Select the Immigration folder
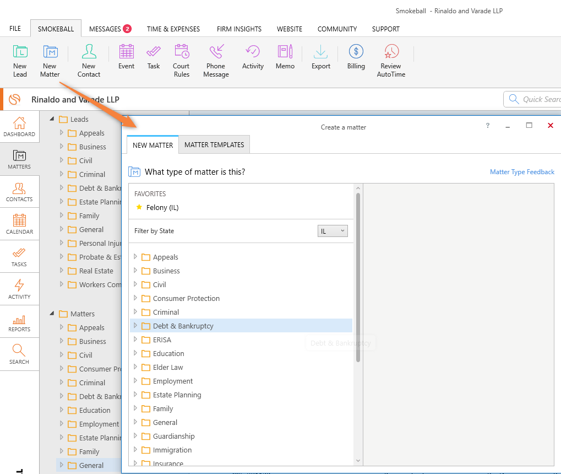 172,450
